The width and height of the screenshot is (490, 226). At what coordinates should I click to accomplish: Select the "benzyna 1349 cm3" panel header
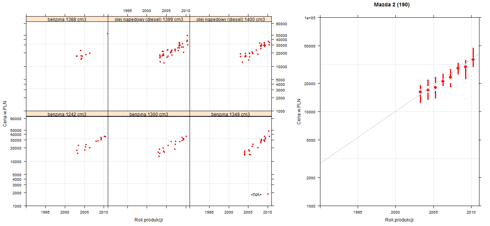pyautogui.click(x=231, y=114)
